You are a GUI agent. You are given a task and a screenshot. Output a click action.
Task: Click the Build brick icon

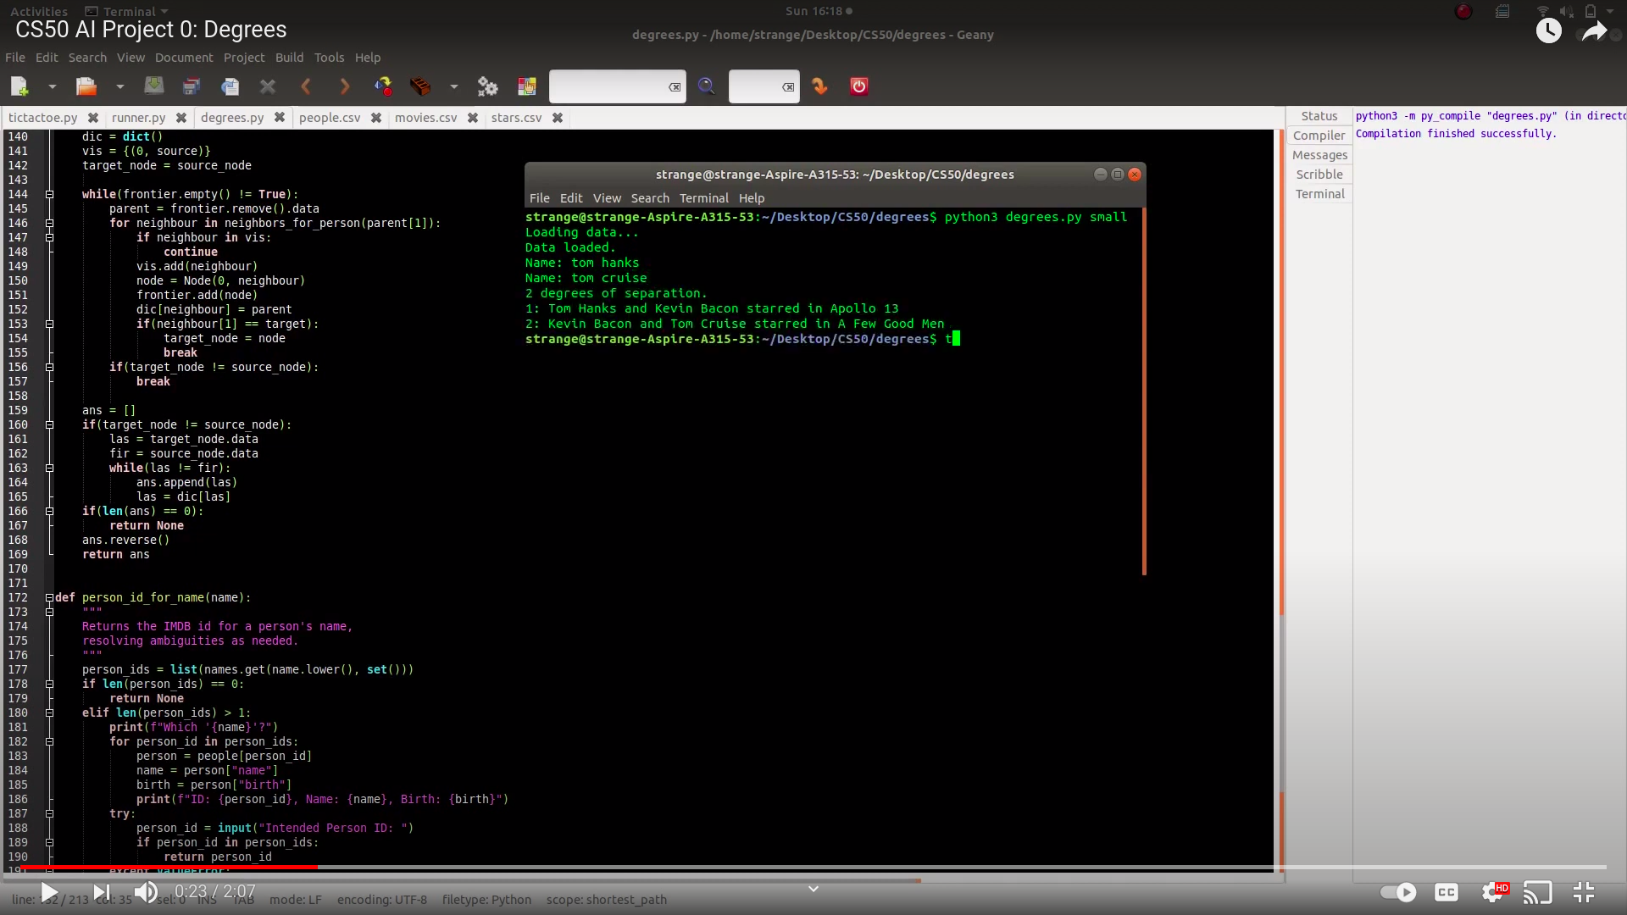(420, 86)
